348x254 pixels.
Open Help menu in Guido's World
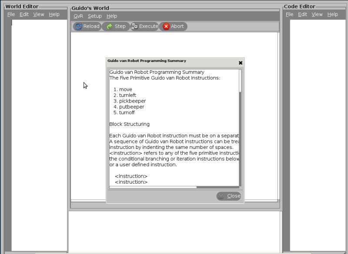pos(112,16)
